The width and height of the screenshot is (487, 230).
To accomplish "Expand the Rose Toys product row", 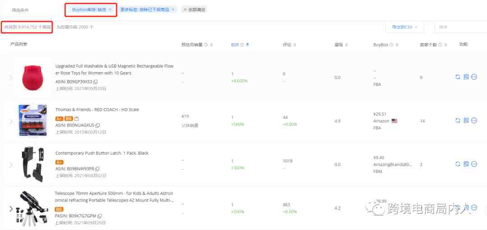I will tap(11, 77).
